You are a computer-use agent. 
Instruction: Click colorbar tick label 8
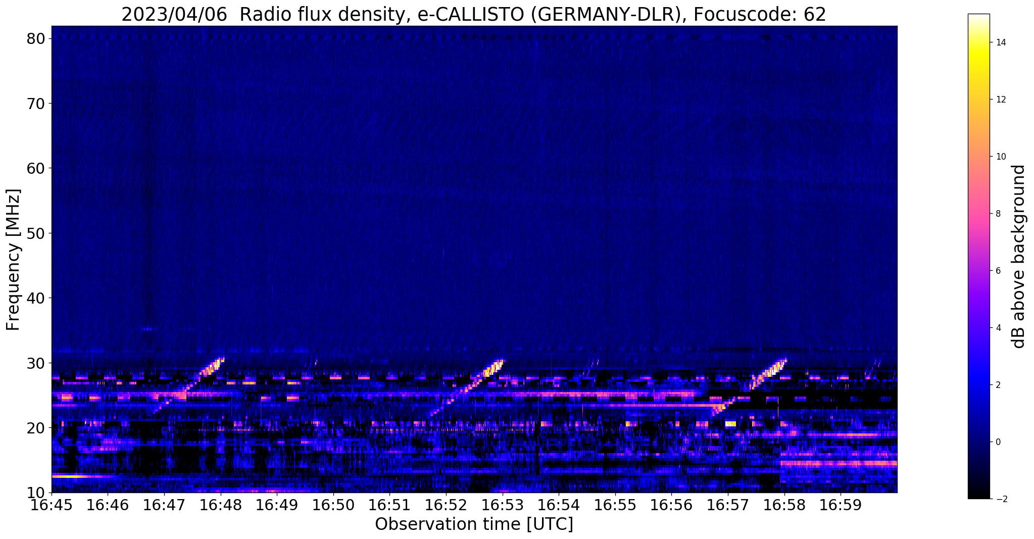click(998, 214)
